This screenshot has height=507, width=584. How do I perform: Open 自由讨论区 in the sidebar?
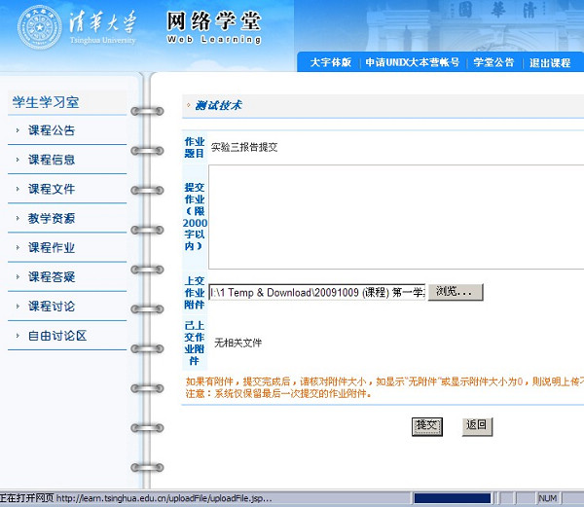click(57, 336)
